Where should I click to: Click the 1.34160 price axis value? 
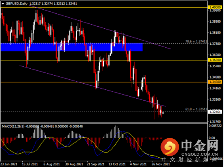click(215, 88)
